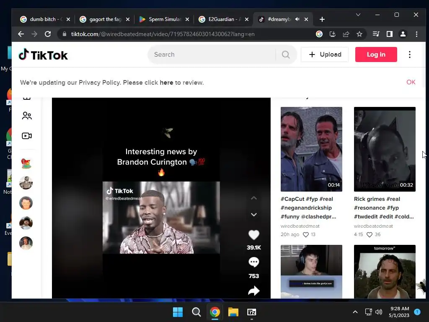Click the install/download icon in address bar
429x322 pixels.
tap(332, 34)
